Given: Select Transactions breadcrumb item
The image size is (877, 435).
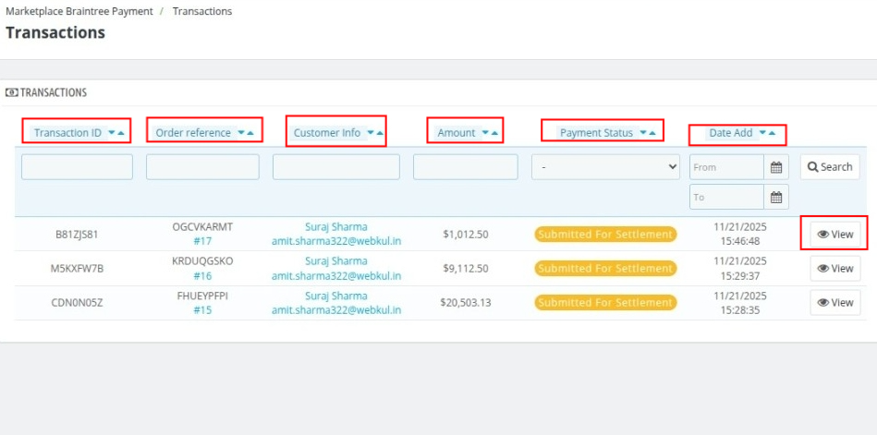Looking at the screenshot, I should [x=202, y=11].
